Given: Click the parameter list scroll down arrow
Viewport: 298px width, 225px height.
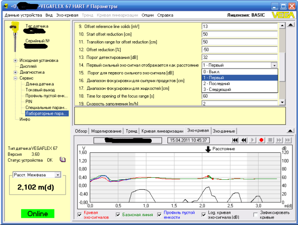Looking at the screenshot, I should click(282, 102).
